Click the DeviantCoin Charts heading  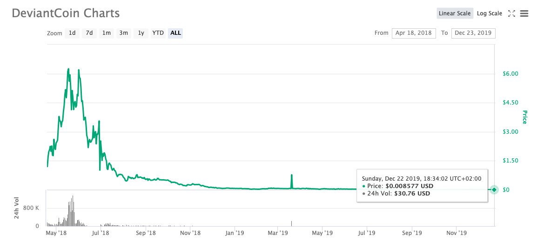pos(66,13)
